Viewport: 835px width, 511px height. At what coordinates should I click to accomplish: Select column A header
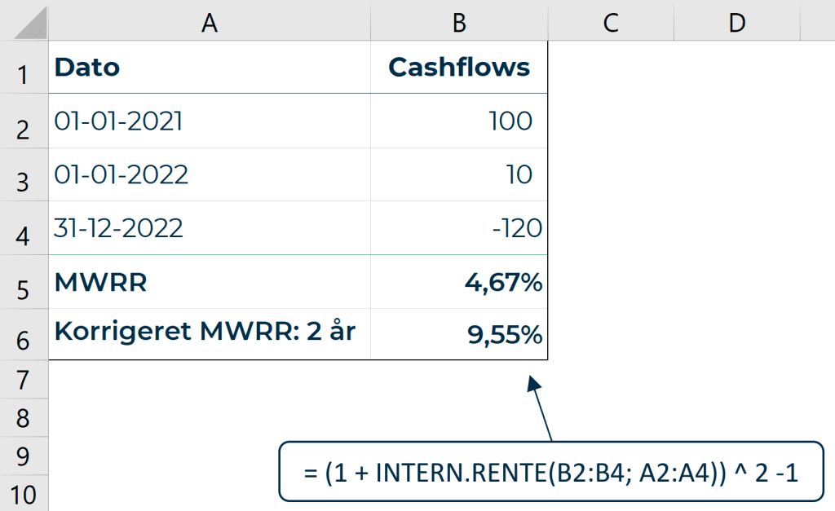point(210,20)
